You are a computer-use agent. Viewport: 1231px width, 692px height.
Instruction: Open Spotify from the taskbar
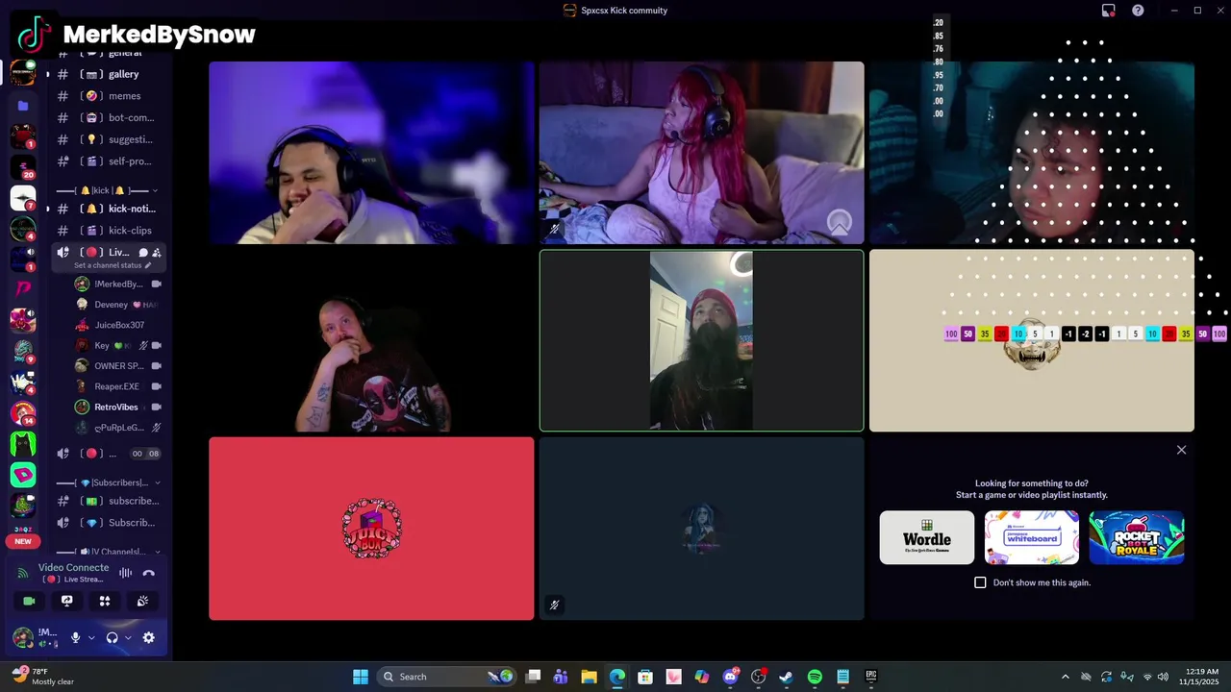(x=815, y=677)
